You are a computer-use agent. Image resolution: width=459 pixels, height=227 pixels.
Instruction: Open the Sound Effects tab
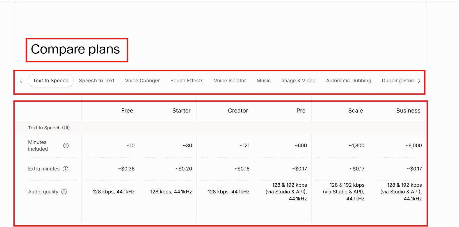click(x=187, y=81)
